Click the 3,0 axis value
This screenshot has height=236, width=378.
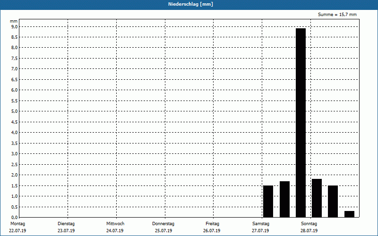15,154
